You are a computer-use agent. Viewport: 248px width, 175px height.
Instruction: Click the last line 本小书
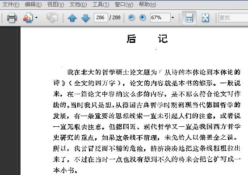66,171
